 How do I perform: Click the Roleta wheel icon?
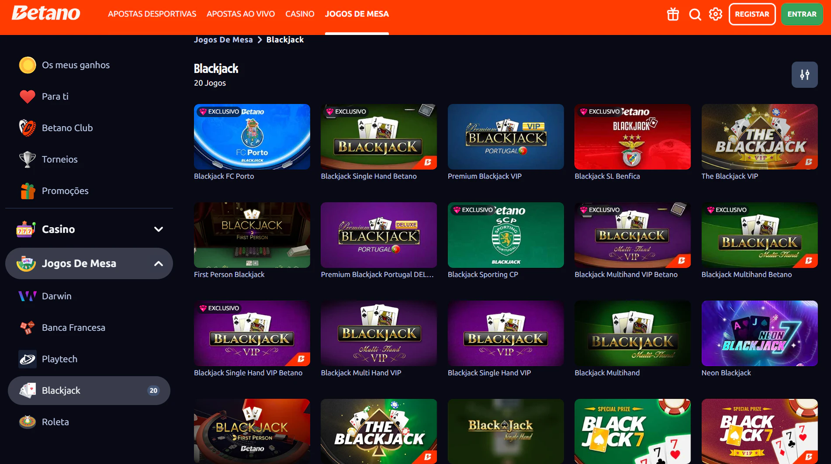tap(28, 422)
